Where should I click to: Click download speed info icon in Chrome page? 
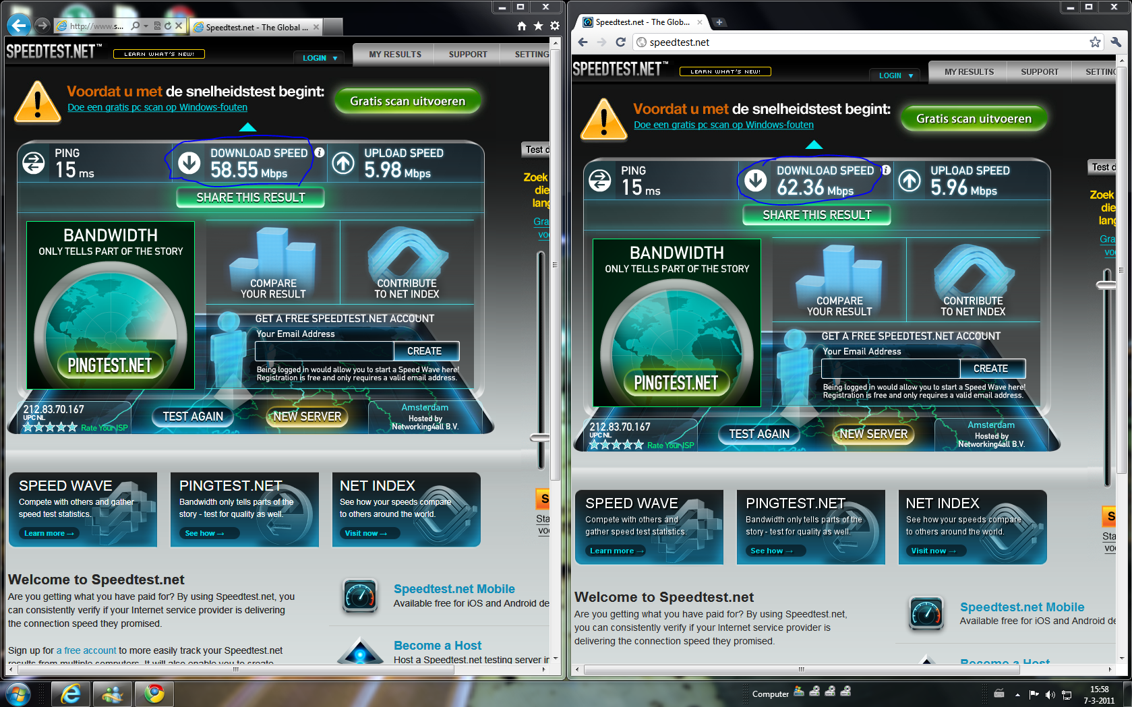coord(886,170)
